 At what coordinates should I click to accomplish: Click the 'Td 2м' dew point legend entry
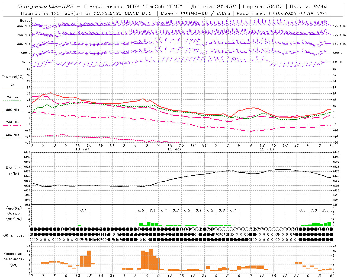pyautogui.click(x=12, y=97)
